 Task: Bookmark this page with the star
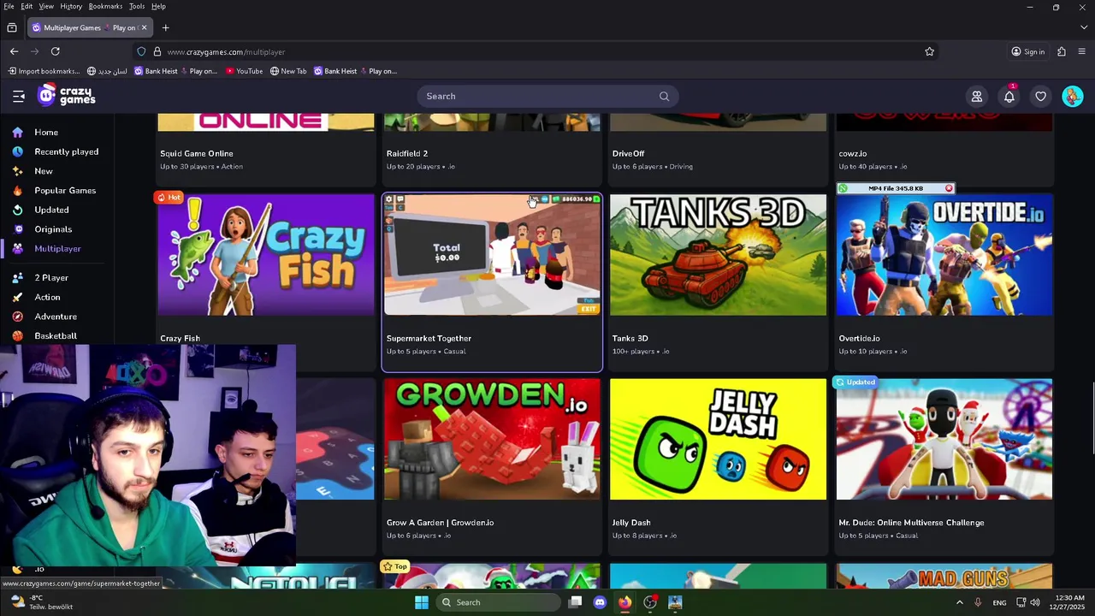point(930,51)
